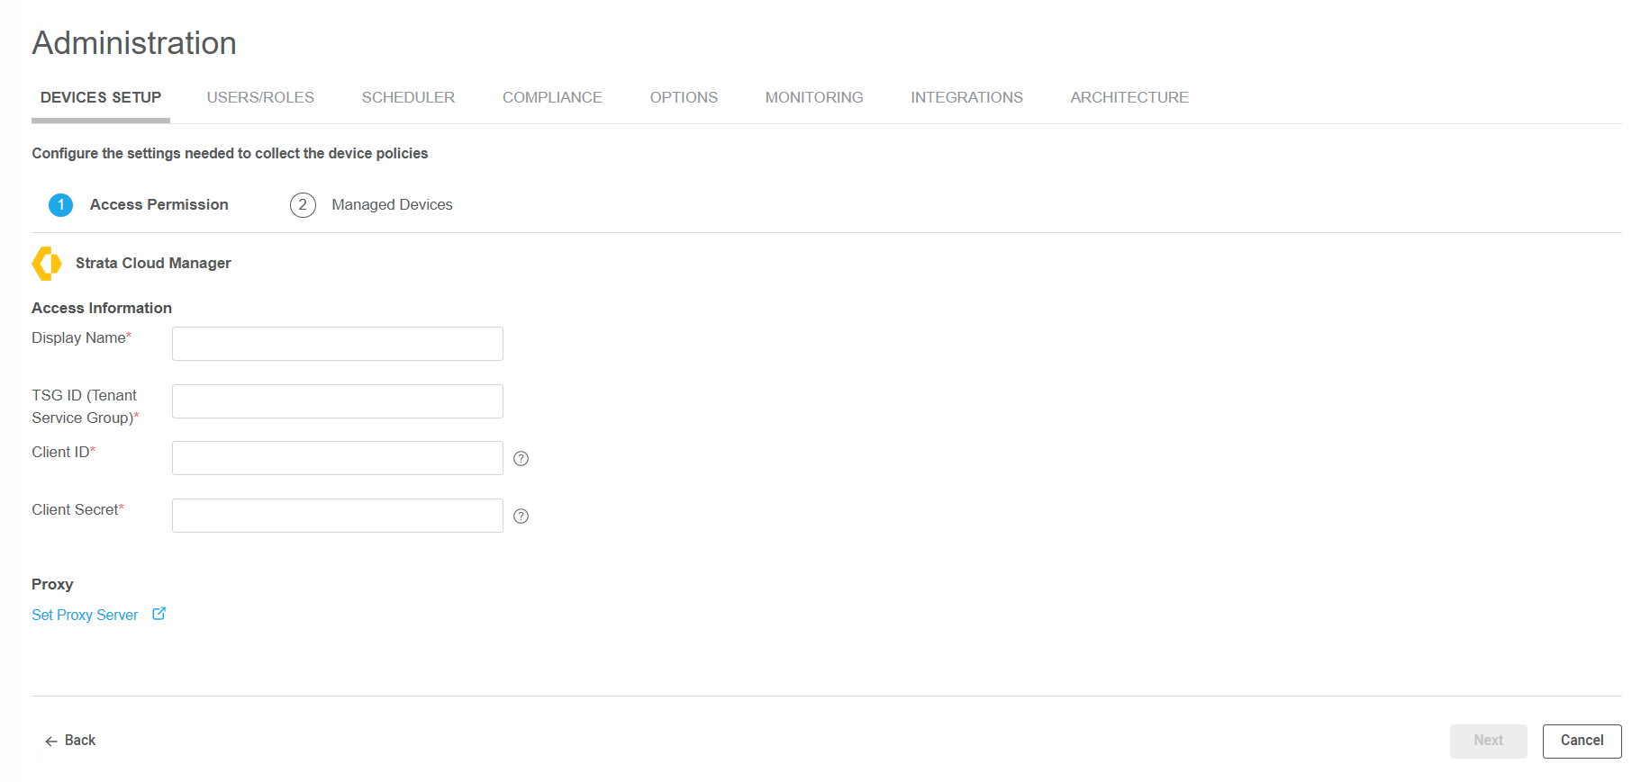Click the Strata Cloud Manager logo icon
Image resolution: width=1650 pixels, height=782 pixels.
(x=47, y=264)
